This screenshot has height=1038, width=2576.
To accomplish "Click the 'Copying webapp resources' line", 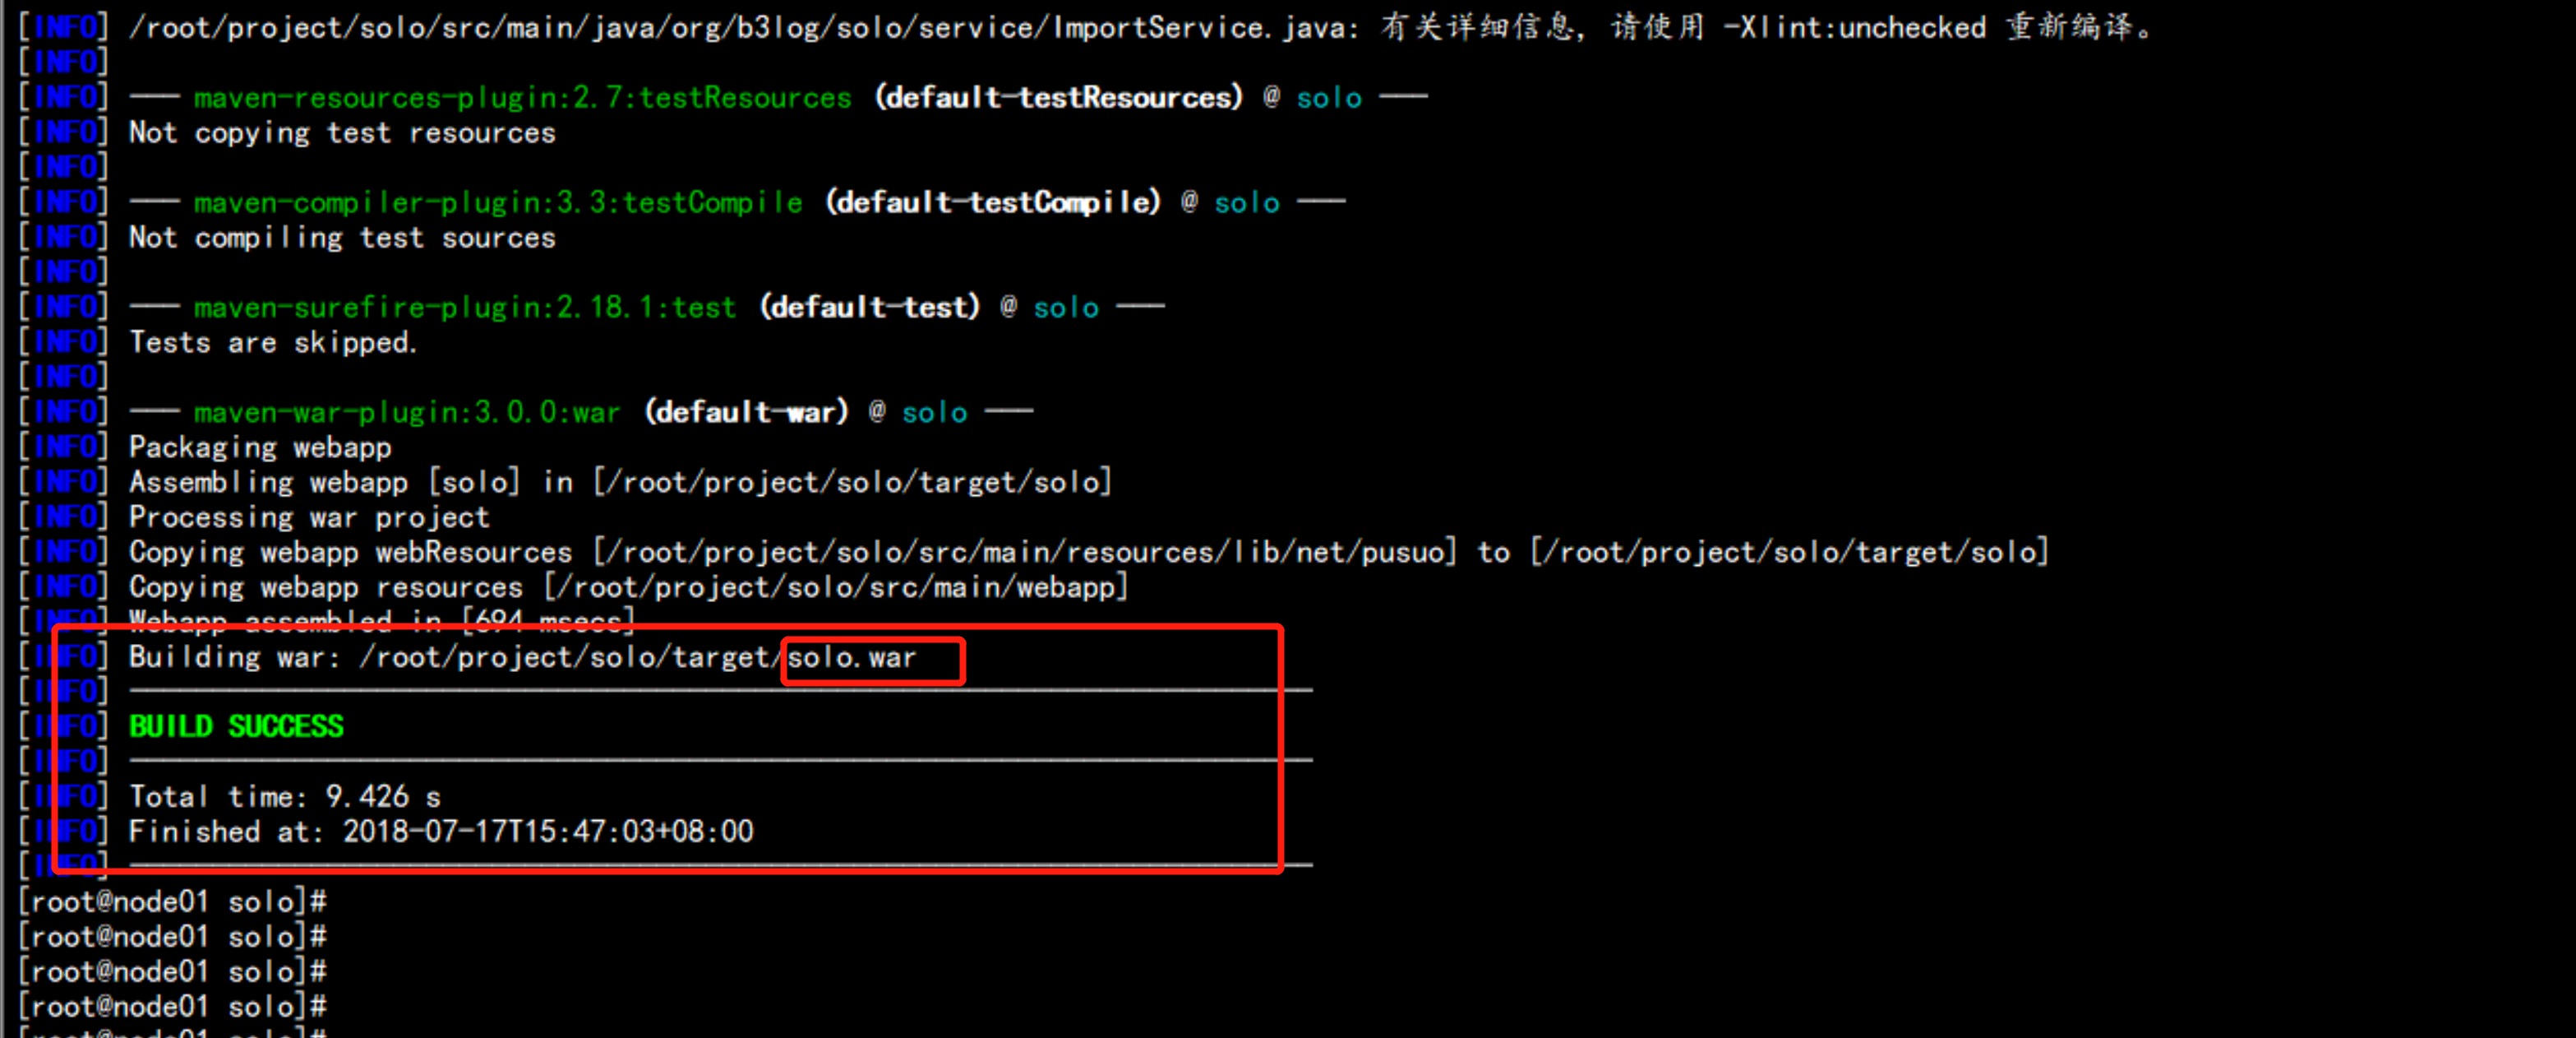I will tap(628, 586).
